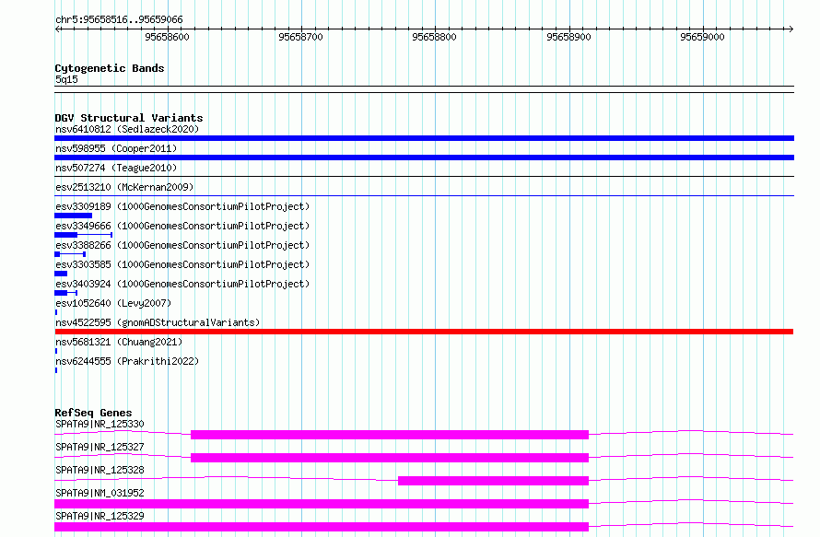The image size is (820, 537).
Task: Click the magenta exon of SPATA9|NM_031952
Action: 322,504
